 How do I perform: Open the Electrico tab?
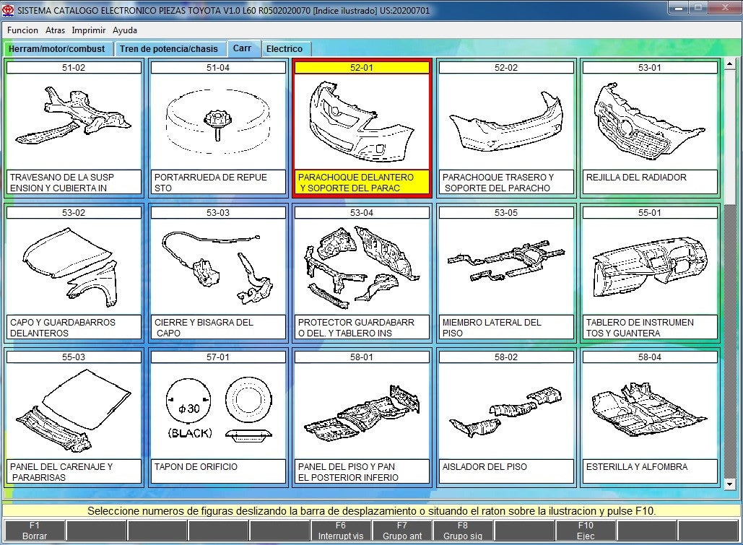pos(284,49)
